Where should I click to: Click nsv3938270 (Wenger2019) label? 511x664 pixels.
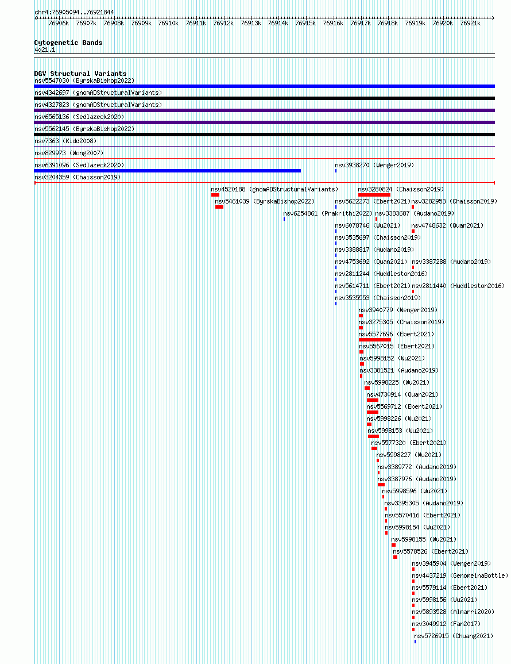tap(374, 165)
